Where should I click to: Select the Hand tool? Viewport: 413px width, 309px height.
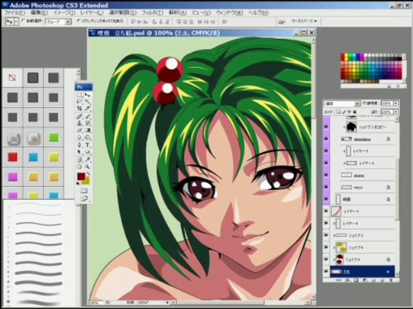pos(80,167)
